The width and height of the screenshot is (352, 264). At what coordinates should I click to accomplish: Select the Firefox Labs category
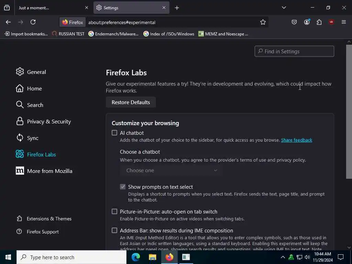[x=36, y=154]
